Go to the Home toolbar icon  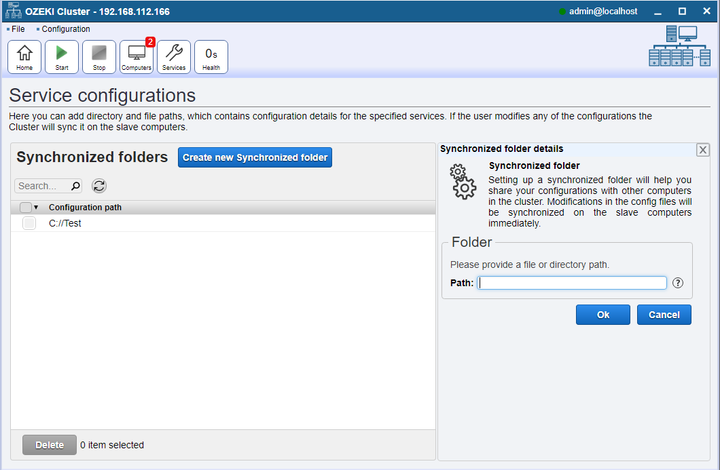point(24,57)
